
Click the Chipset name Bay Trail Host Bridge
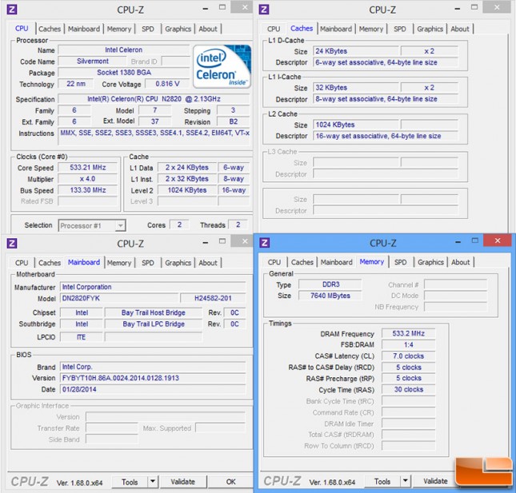[x=154, y=313]
